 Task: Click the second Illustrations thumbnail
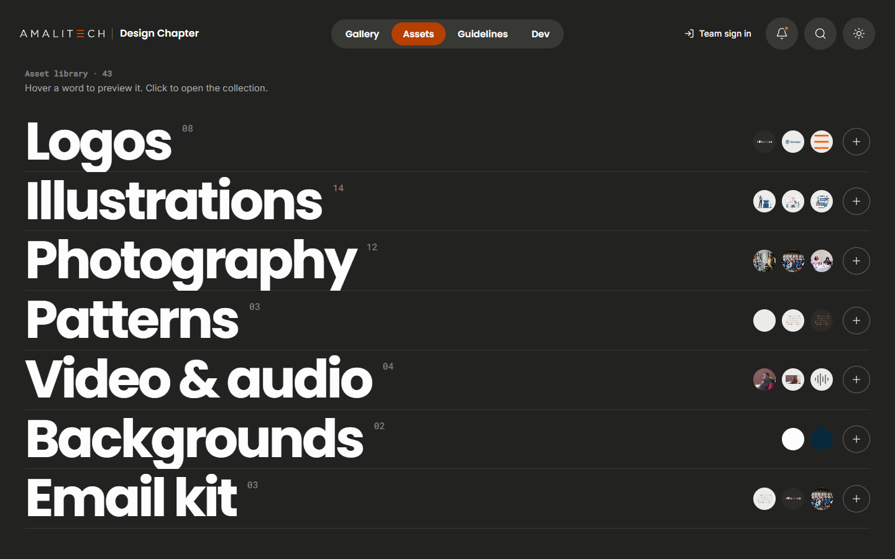point(793,201)
